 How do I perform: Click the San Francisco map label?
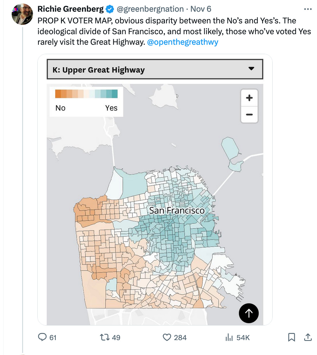pos(177,210)
